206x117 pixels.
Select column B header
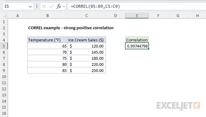[x=47, y=16]
